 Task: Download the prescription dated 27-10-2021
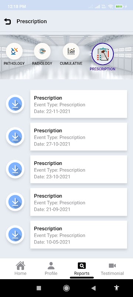[x=15, y=136]
